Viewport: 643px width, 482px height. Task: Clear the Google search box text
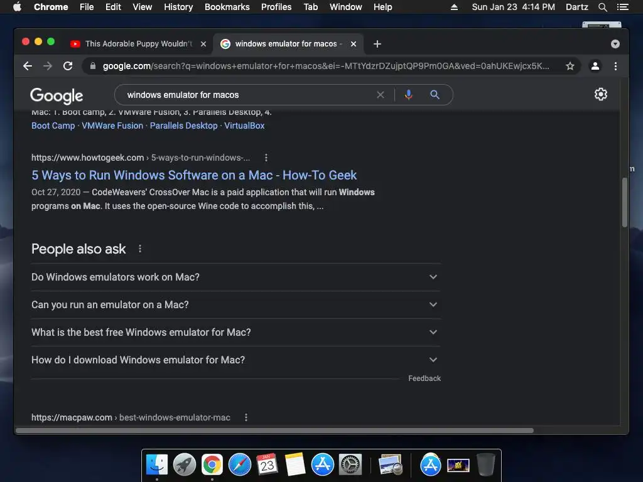coord(380,95)
